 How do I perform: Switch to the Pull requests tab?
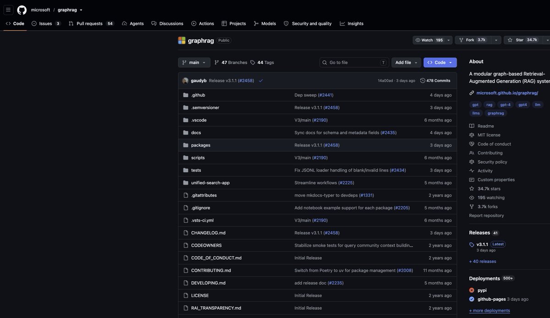click(91, 23)
